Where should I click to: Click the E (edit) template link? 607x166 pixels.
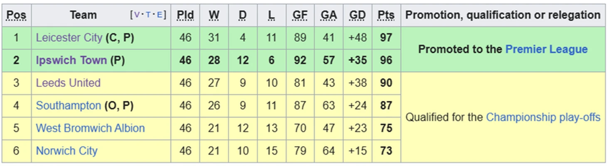point(160,15)
